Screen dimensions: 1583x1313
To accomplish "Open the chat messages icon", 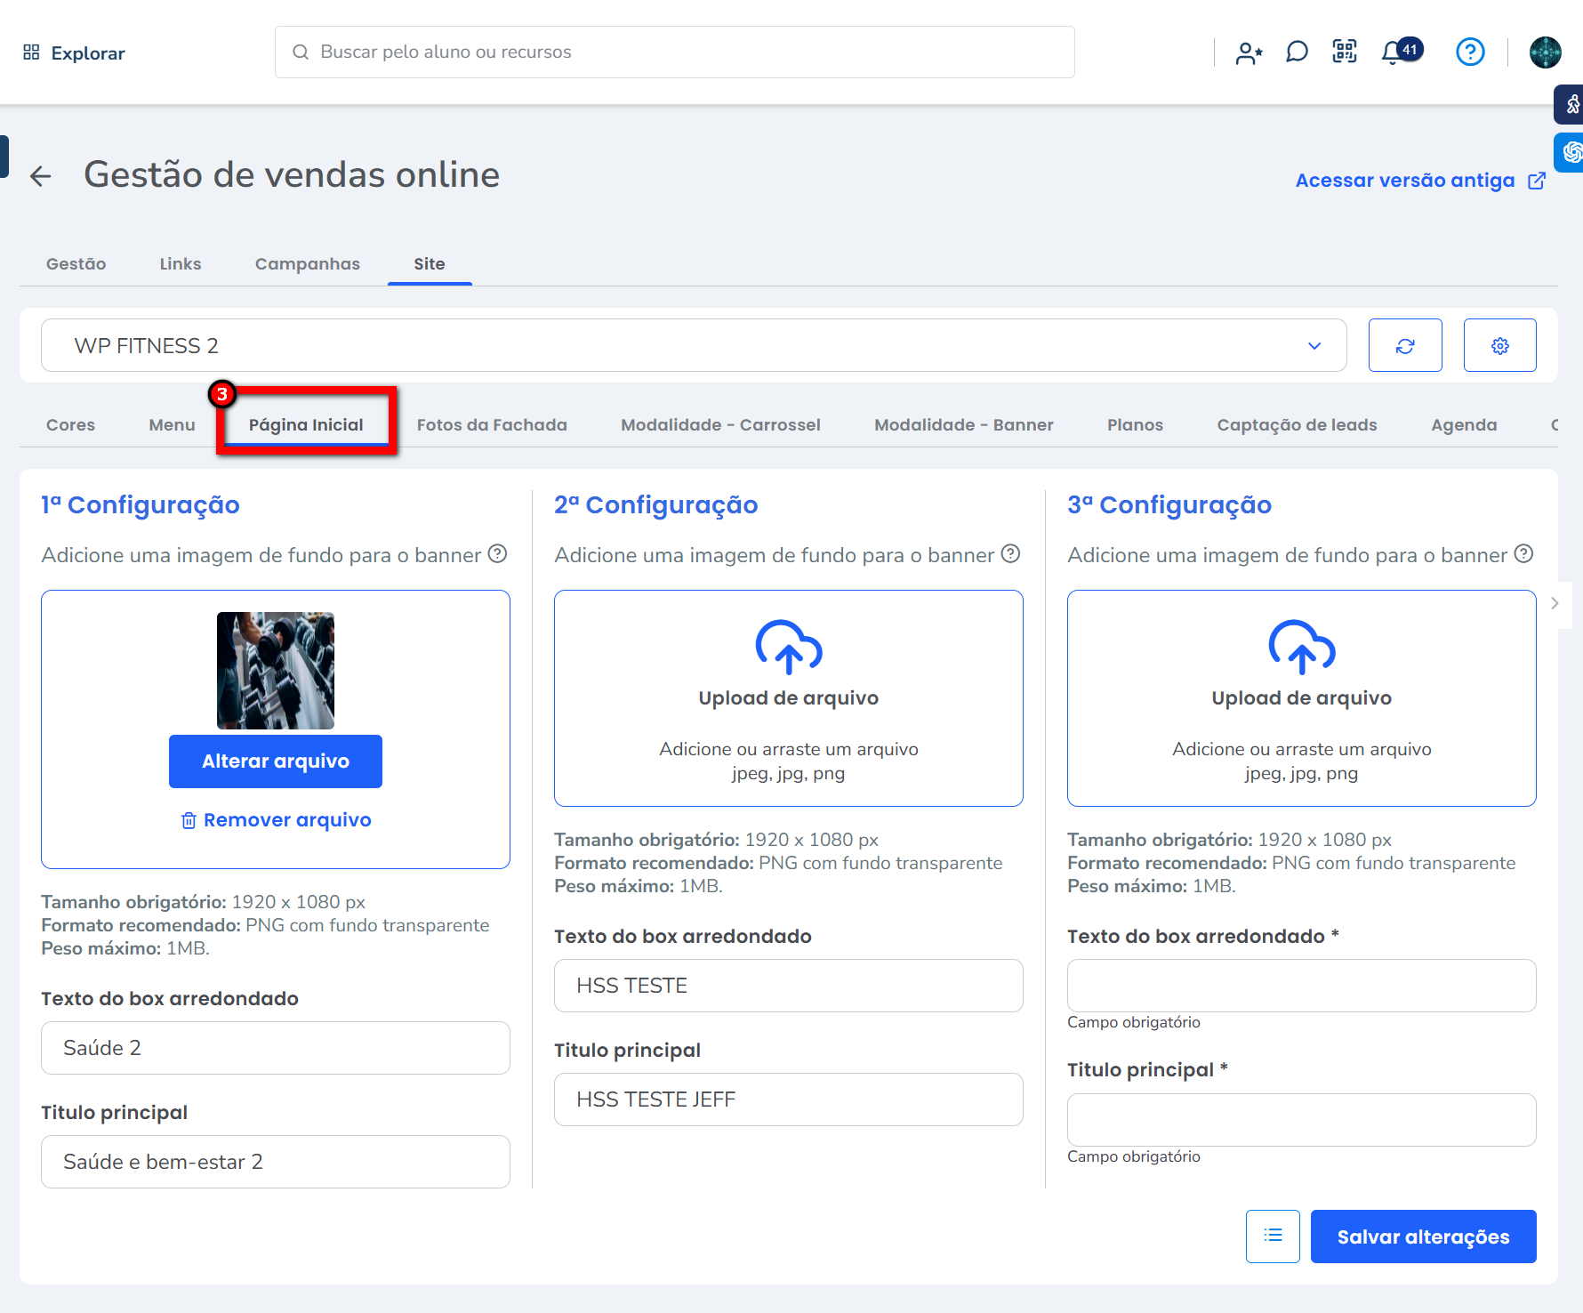I will tap(1297, 52).
